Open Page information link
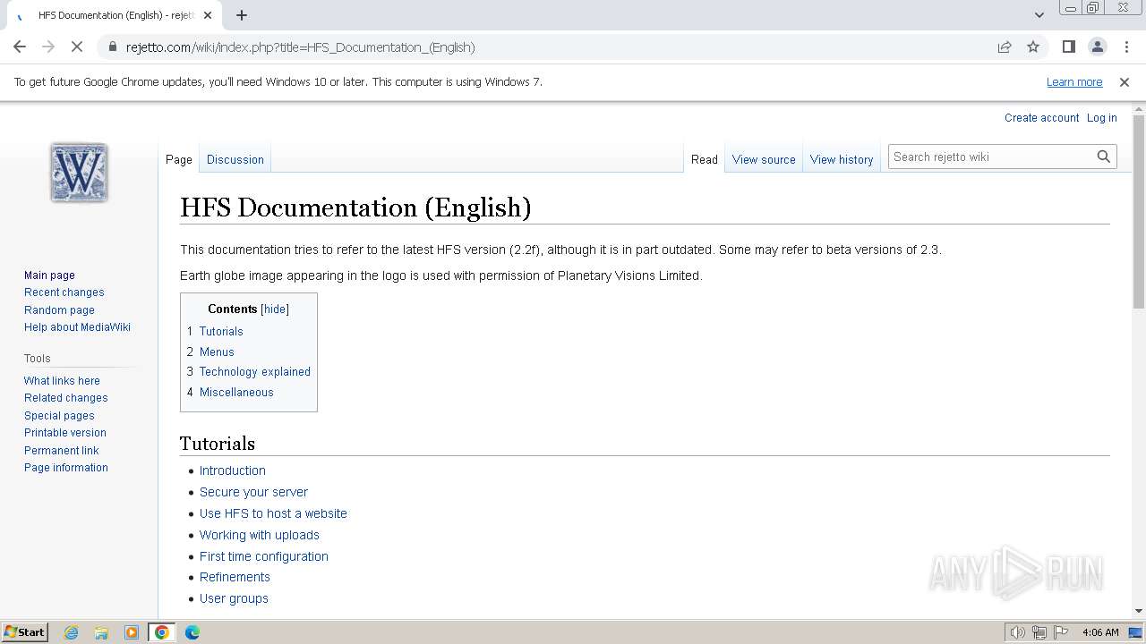The width and height of the screenshot is (1146, 644). [x=66, y=468]
